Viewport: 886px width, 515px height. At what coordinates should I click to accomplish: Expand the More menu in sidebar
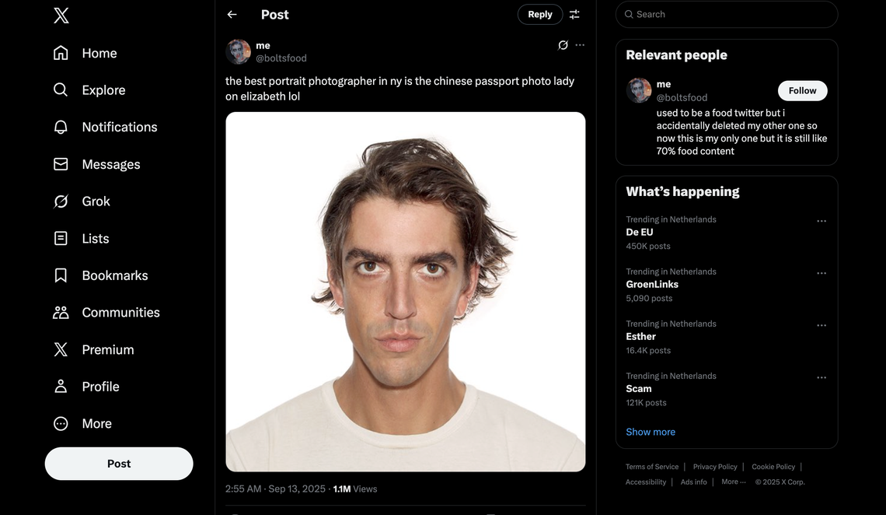pyautogui.click(x=96, y=423)
